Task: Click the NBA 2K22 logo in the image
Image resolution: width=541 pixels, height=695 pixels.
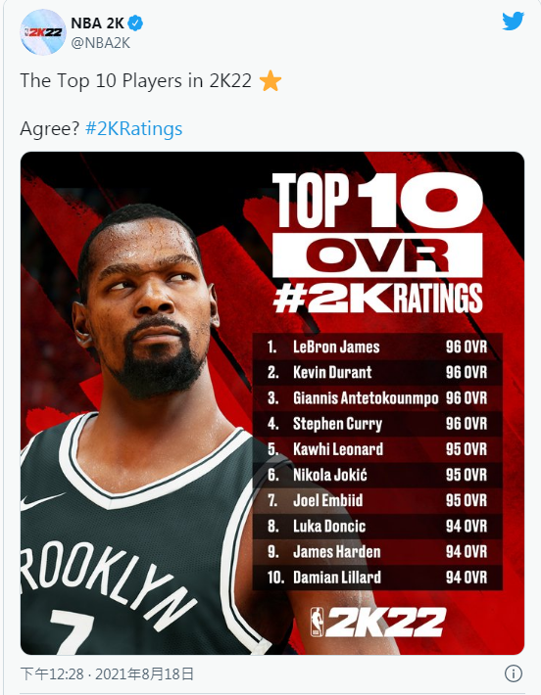Action: 377,622
